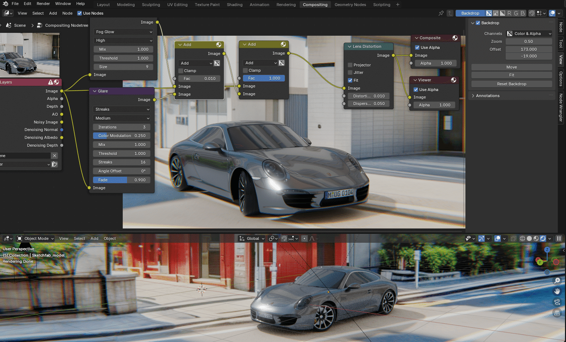566x342 pixels.
Task: Switch to the Shading workspace tab
Action: [234, 5]
